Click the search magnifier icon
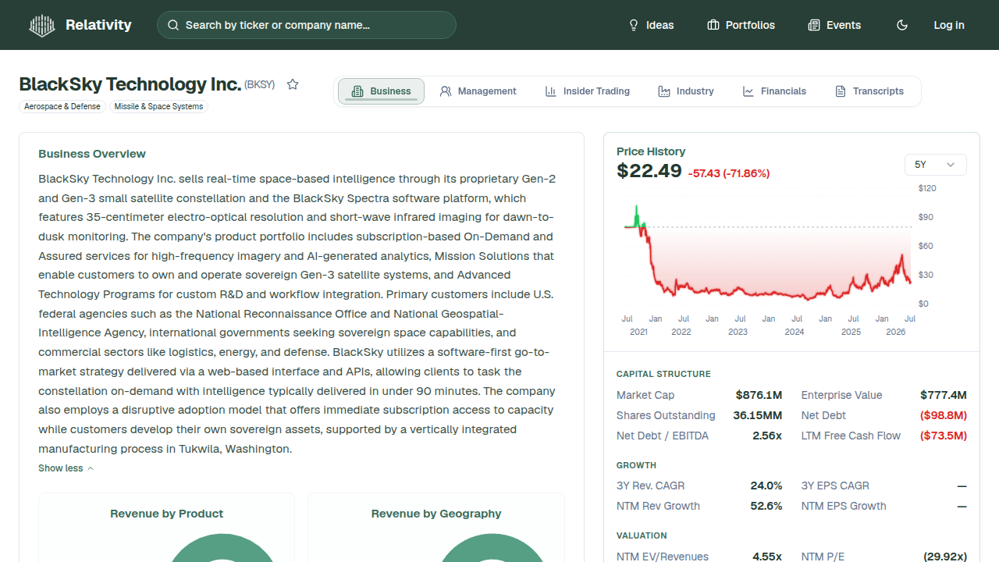Screen dimensions: 999x562 173,25
